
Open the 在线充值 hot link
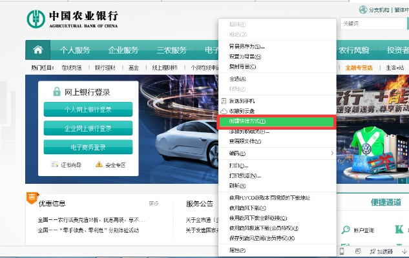(72, 68)
